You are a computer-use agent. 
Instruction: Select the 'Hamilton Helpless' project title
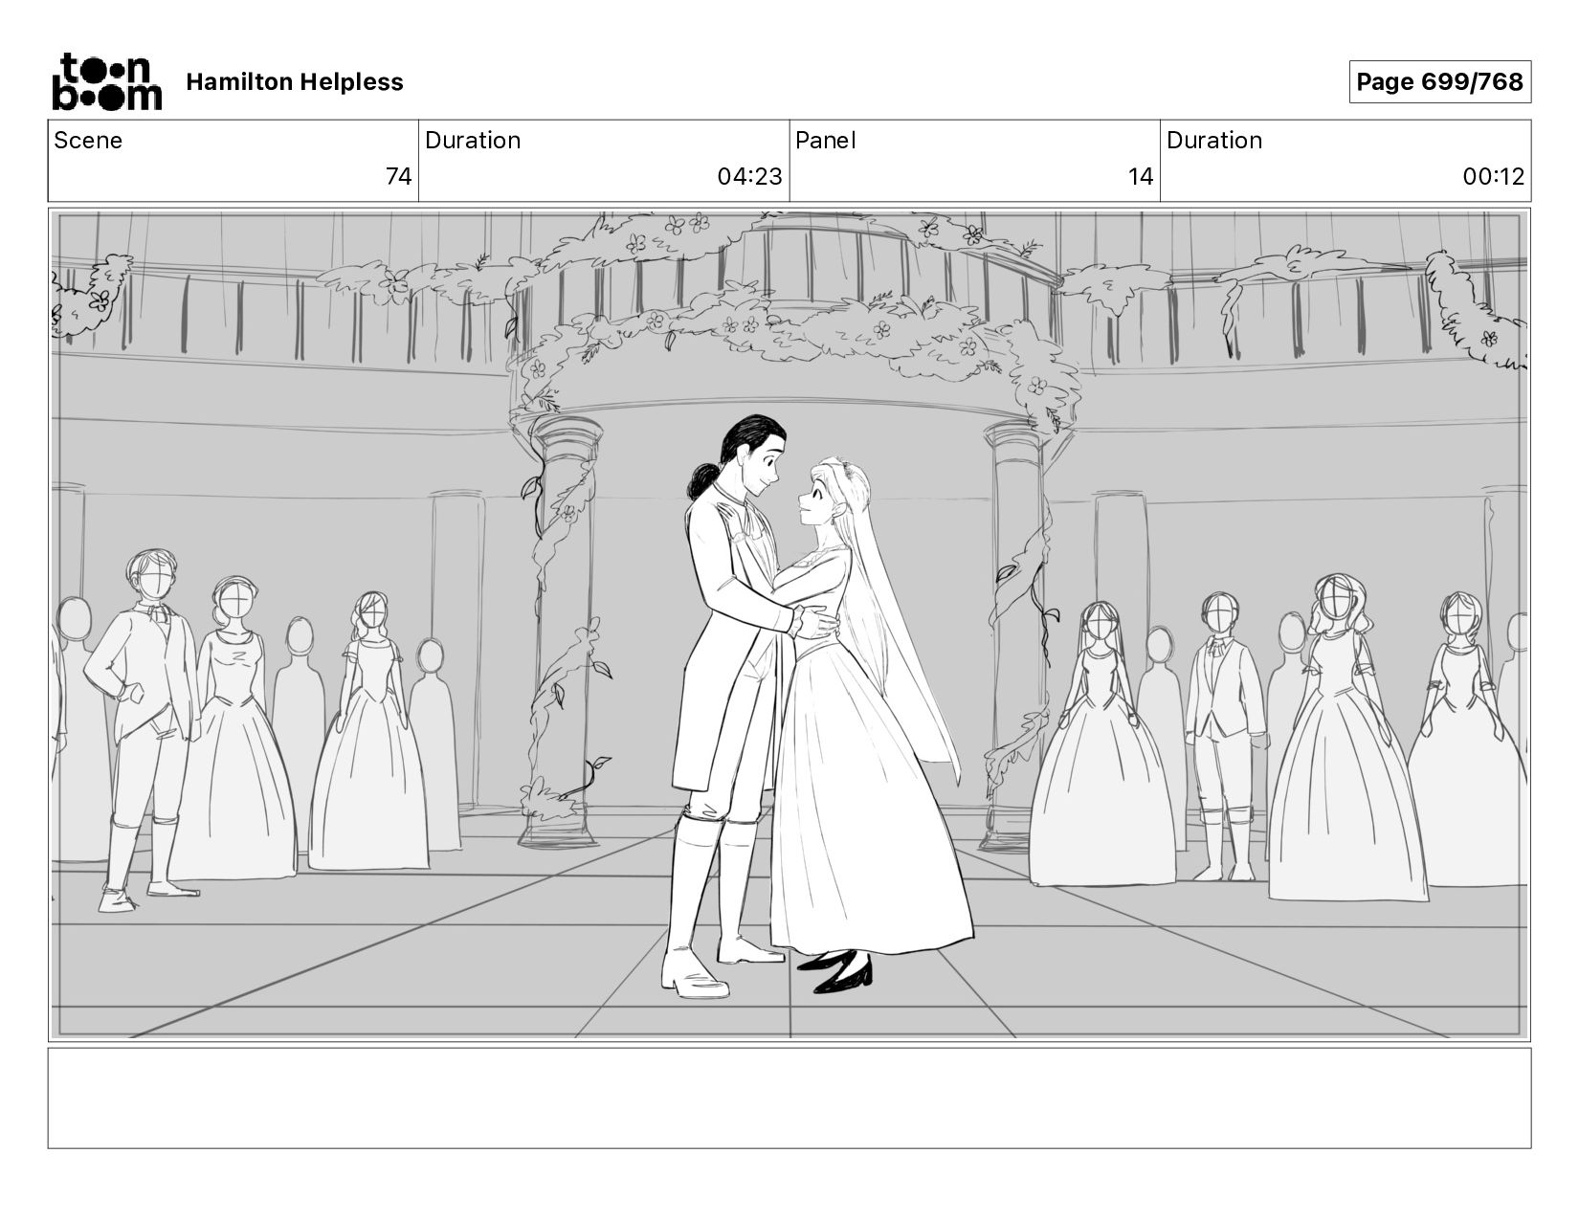coord(295,82)
